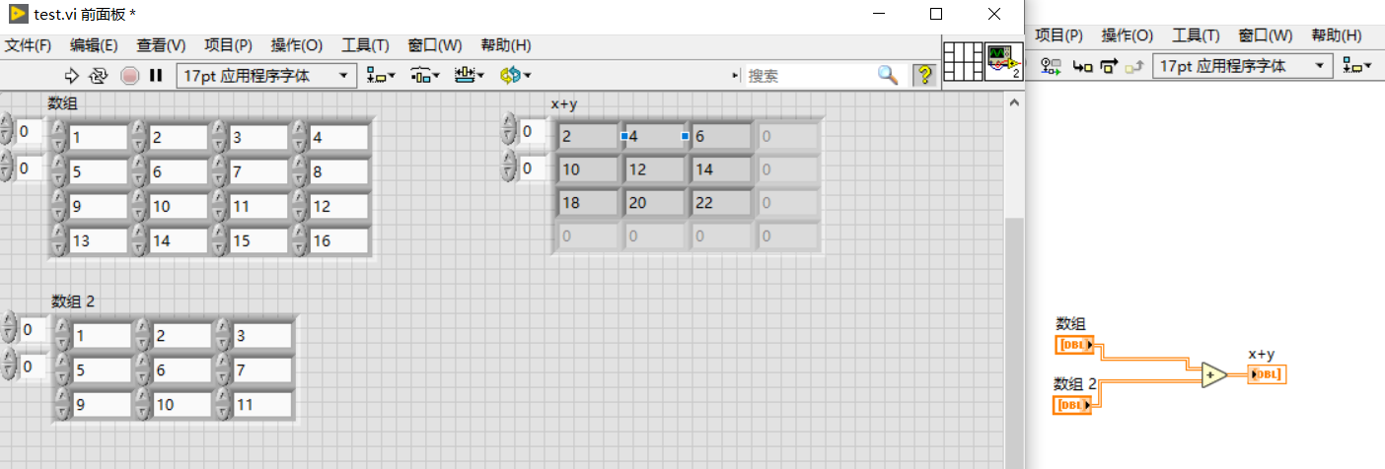Open 操作(O) menu in the front panel window

[297, 45]
